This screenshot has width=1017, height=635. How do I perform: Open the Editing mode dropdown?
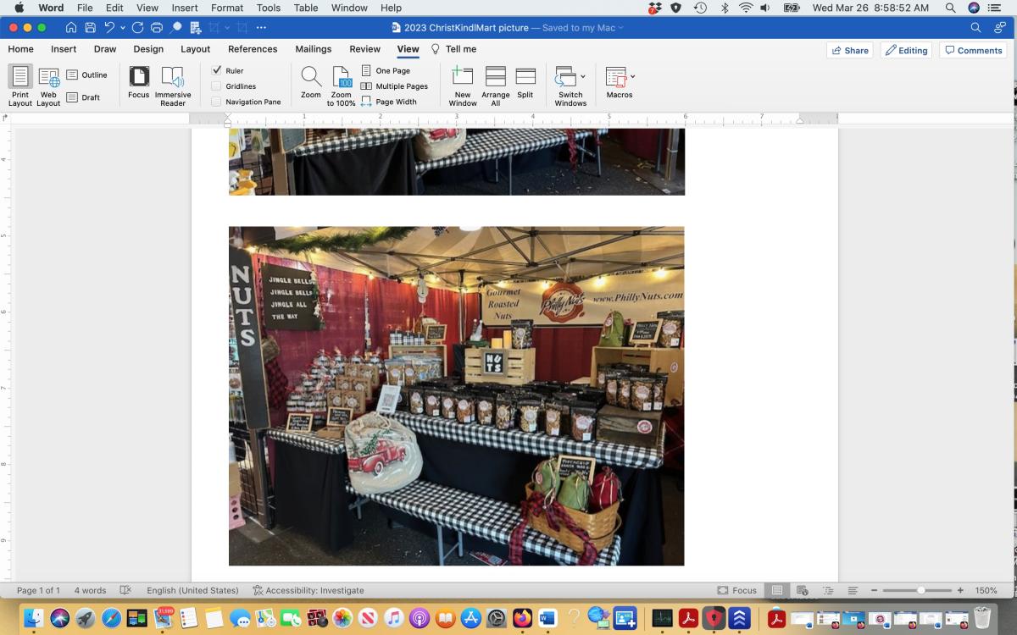(907, 50)
